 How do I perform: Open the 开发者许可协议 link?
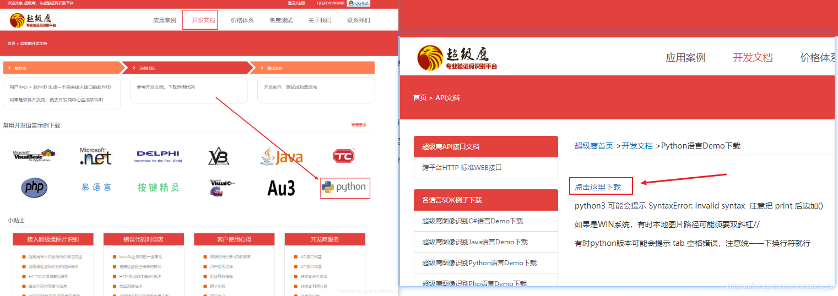314,276
